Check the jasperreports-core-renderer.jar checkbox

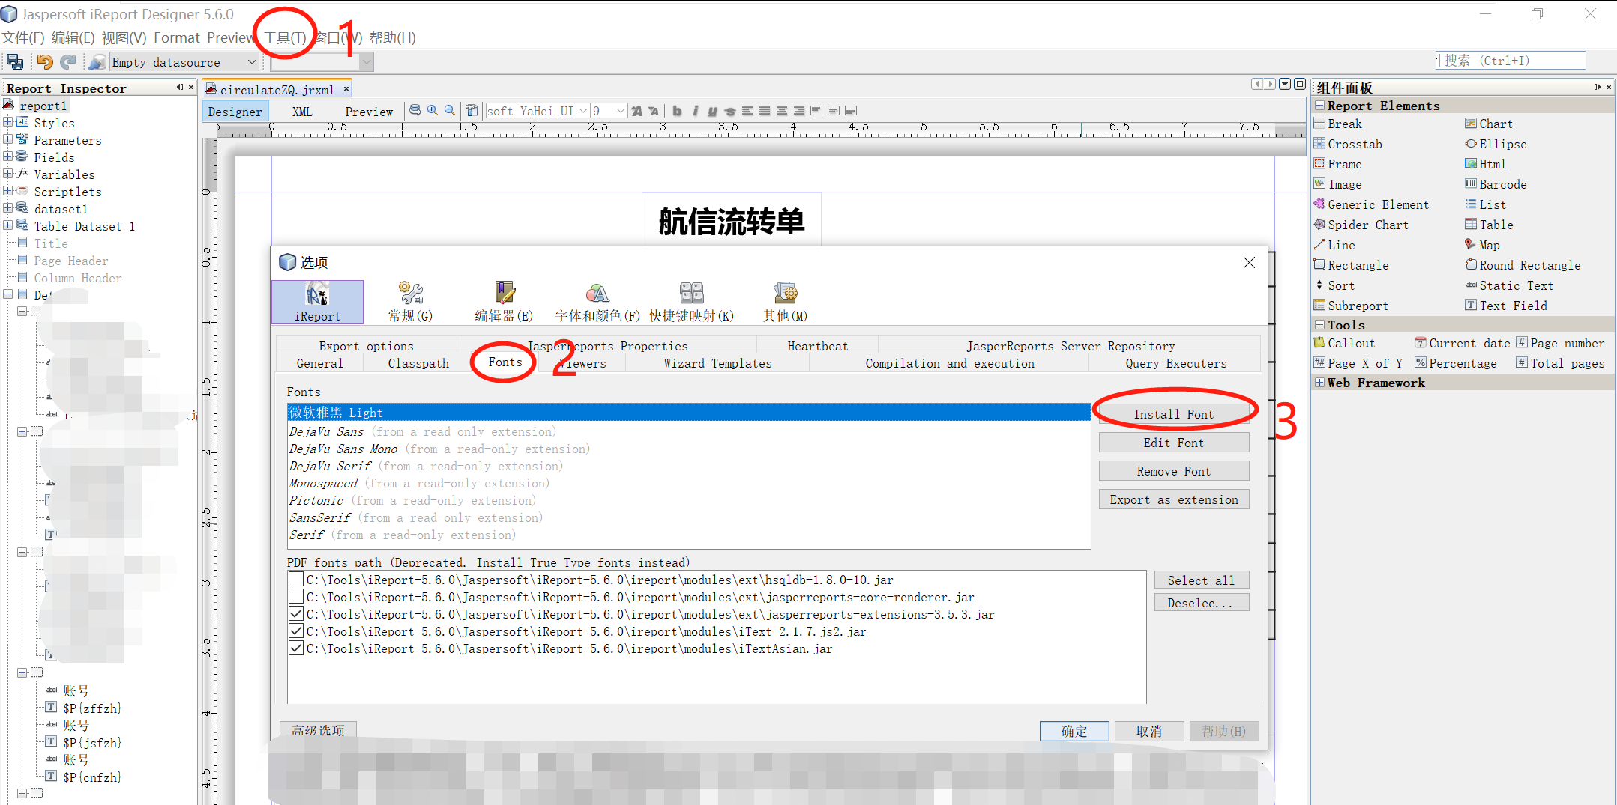point(296,597)
